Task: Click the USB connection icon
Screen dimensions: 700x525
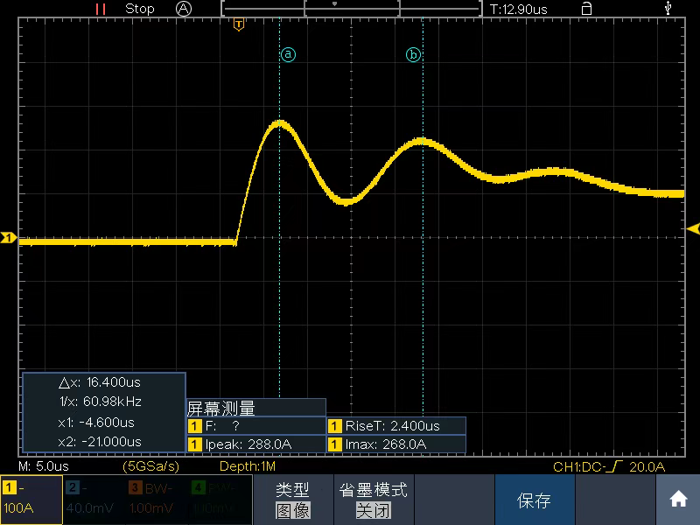Action: pyautogui.click(x=668, y=8)
